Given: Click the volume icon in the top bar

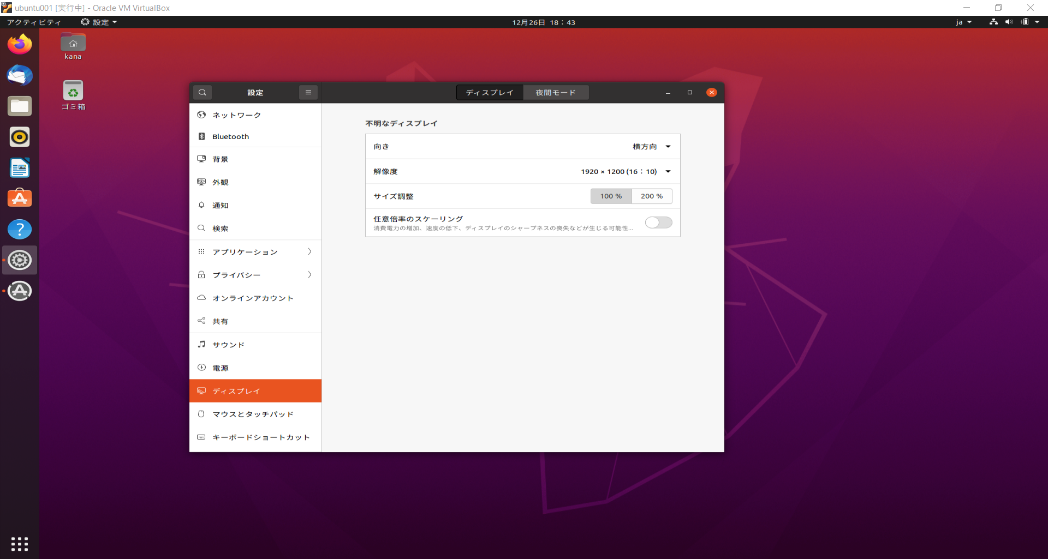Looking at the screenshot, I should tap(1009, 22).
